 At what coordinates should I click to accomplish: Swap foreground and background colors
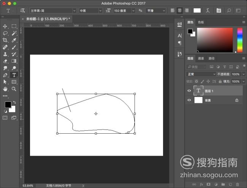coord(14,103)
